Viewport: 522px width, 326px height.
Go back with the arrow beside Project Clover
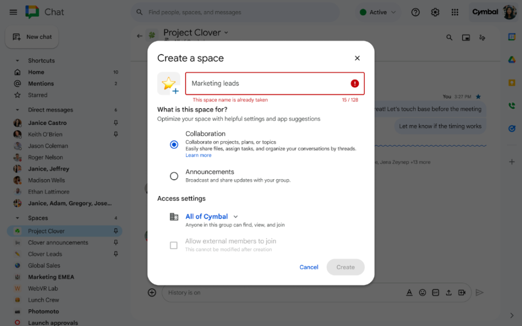click(x=140, y=36)
